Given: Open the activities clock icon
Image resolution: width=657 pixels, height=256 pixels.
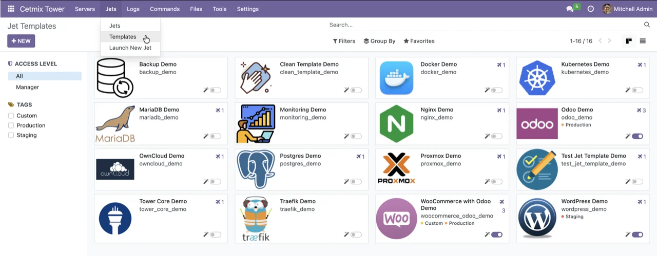Looking at the screenshot, I should [590, 9].
